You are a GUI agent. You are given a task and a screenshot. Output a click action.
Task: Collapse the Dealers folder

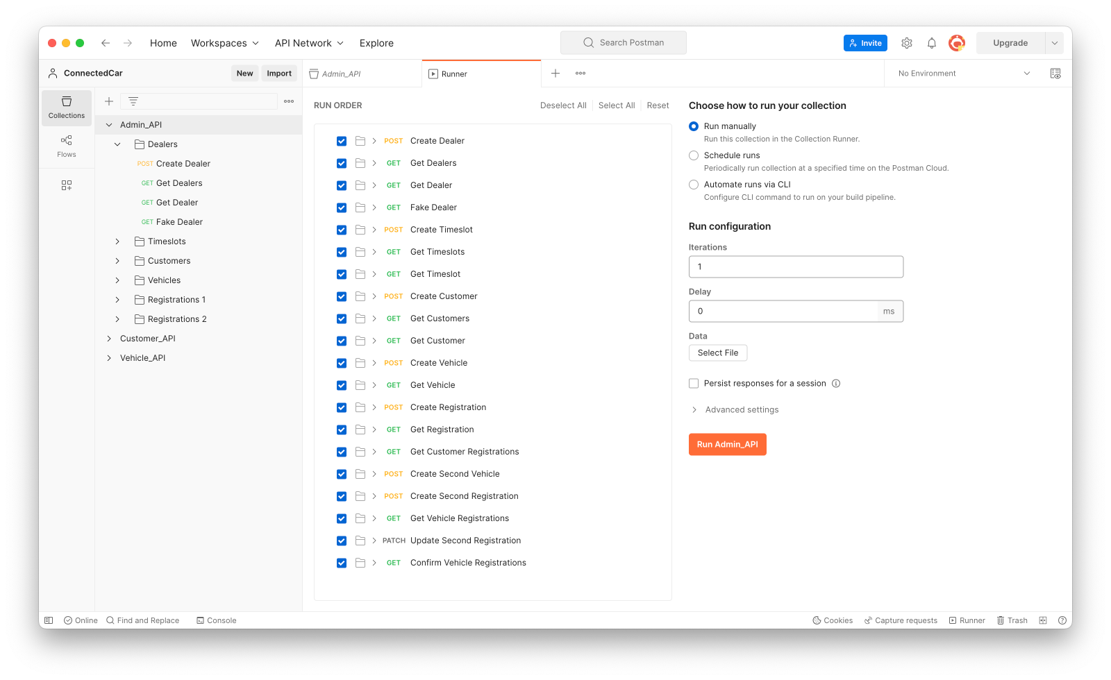(x=117, y=144)
